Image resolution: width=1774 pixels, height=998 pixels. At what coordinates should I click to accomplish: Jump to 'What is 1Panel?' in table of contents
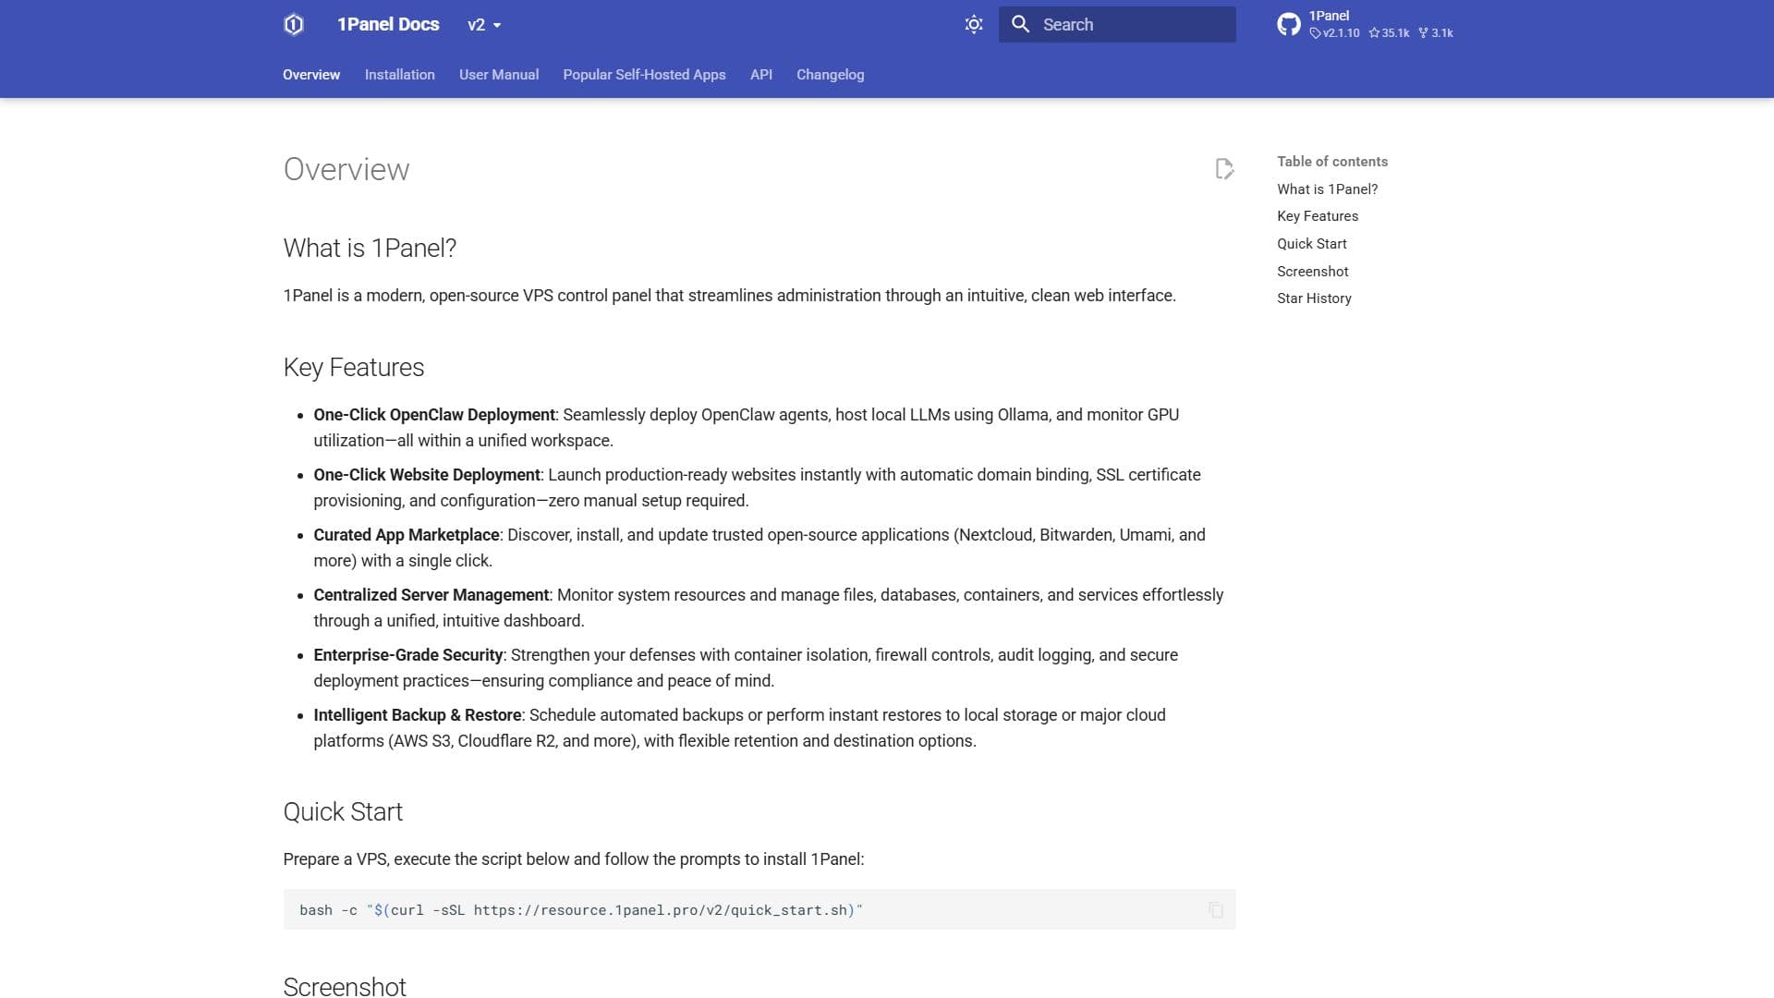click(x=1327, y=189)
